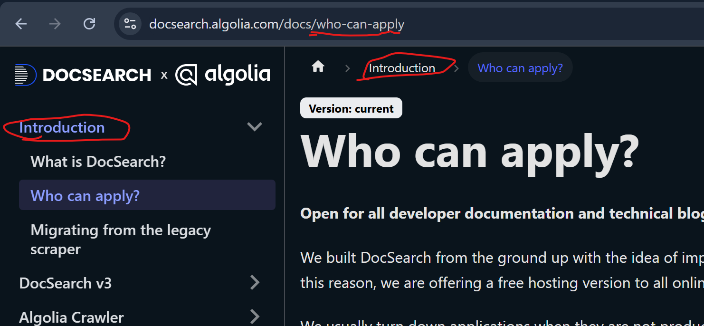Select 'Migrating from the legacy scraper' in sidebar

point(121,239)
